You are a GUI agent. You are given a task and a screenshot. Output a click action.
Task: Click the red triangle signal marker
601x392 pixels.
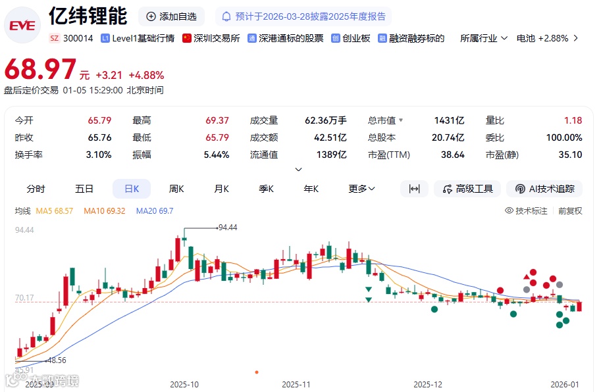coord(527,277)
